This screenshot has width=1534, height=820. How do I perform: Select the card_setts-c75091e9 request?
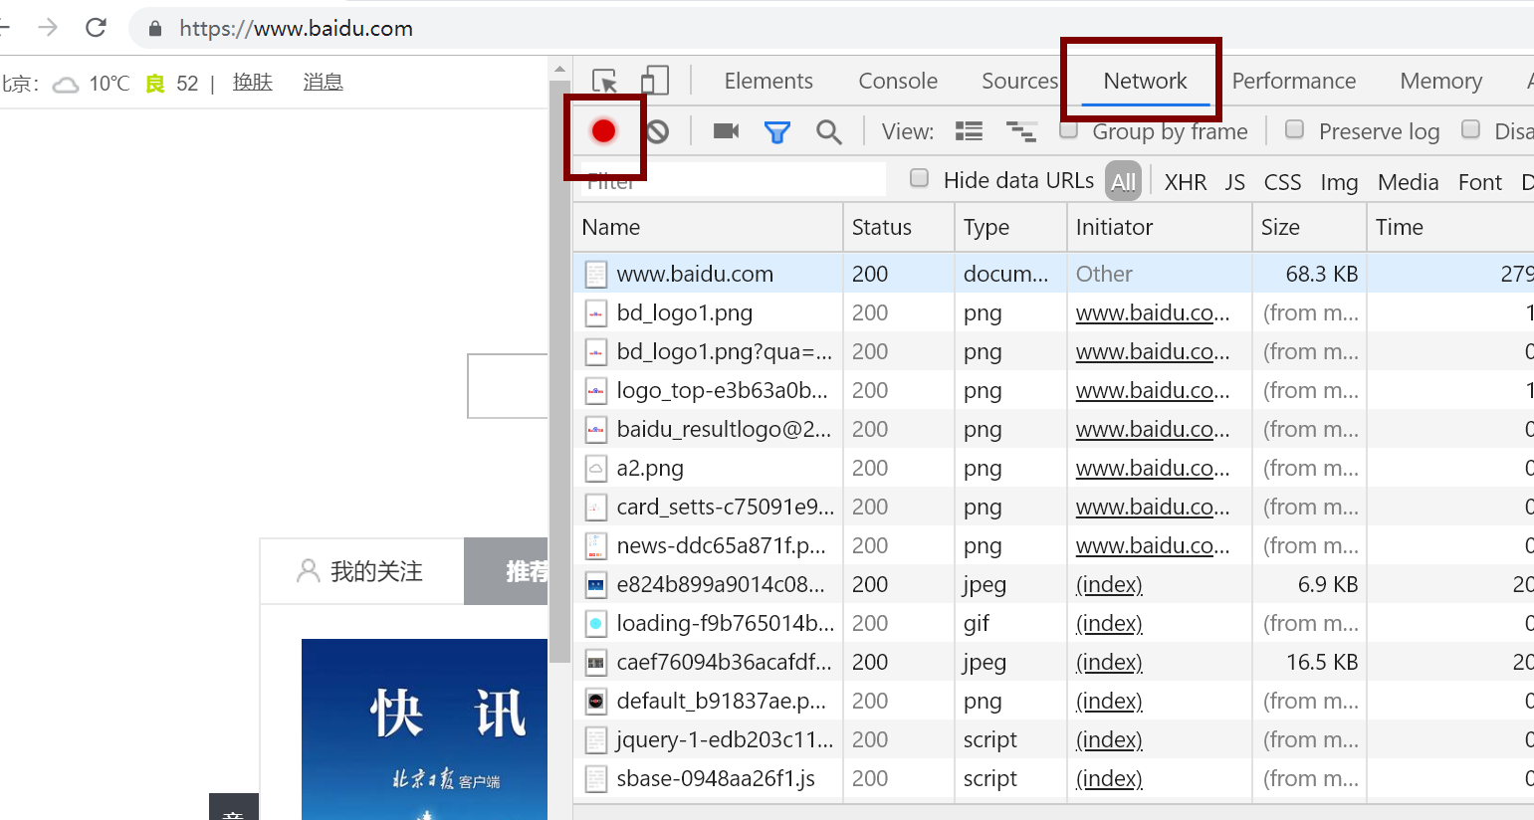pos(1053,507)
